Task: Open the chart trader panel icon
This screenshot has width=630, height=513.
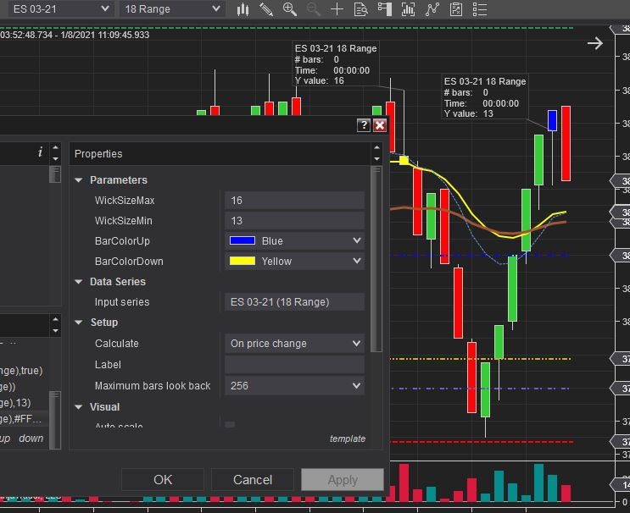Action: pyautogui.click(x=384, y=9)
